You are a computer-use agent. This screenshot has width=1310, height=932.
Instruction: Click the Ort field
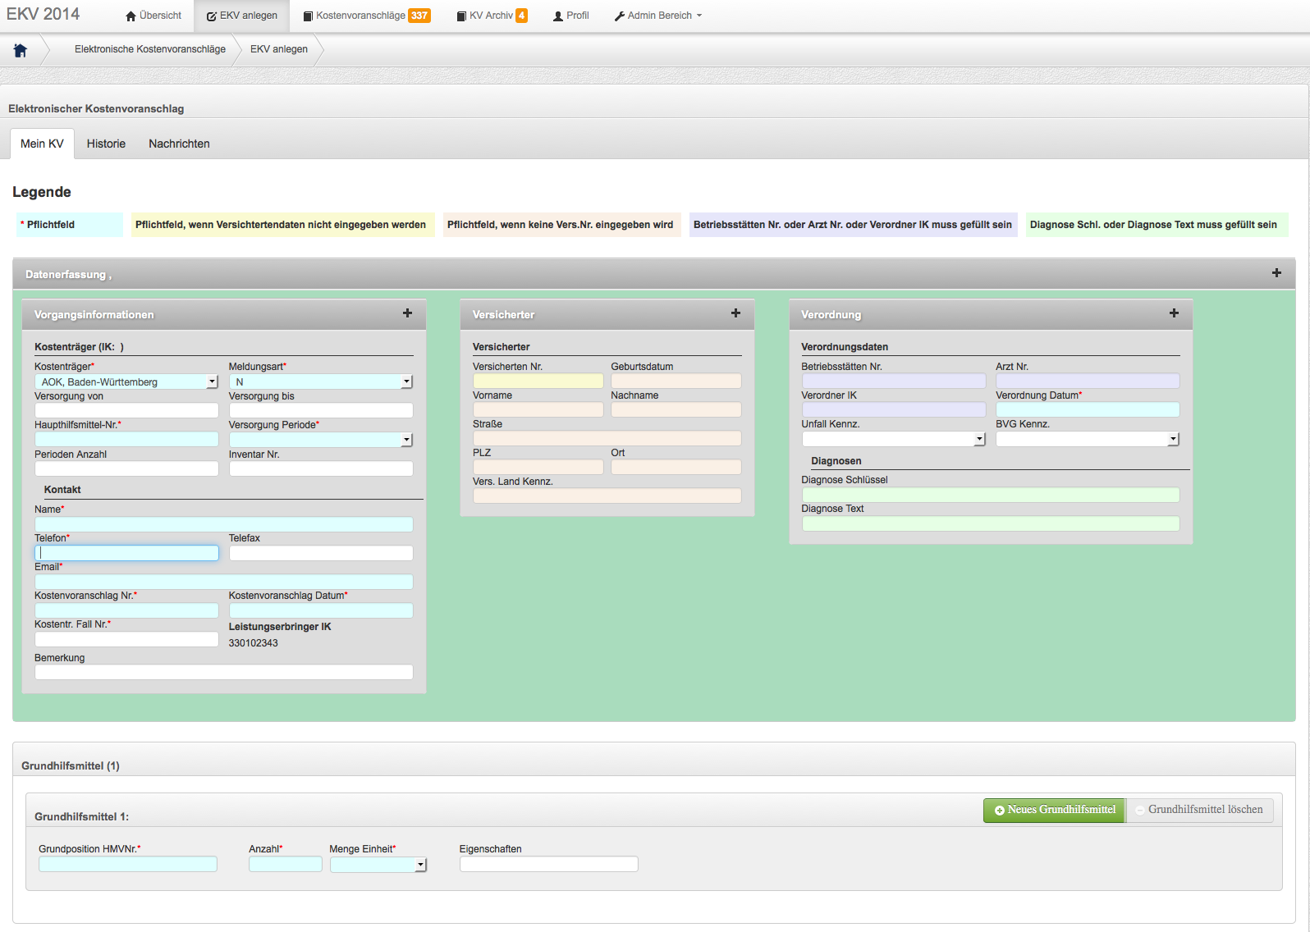676,467
